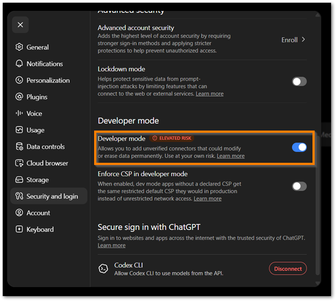Click the Security and login keys icon

point(19,196)
